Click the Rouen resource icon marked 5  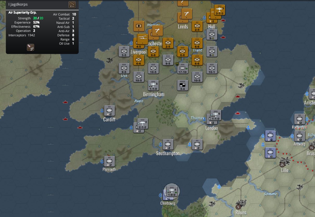[x=238, y=207]
